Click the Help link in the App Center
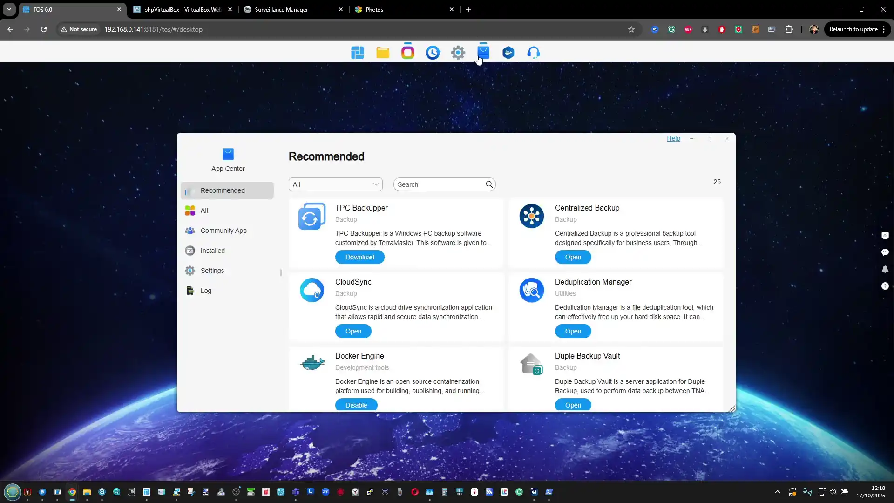Viewport: 894px width, 503px height. coord(673,138)
